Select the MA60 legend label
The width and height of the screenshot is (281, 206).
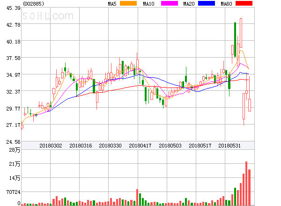pyautogui.click(x=226, y=4)
